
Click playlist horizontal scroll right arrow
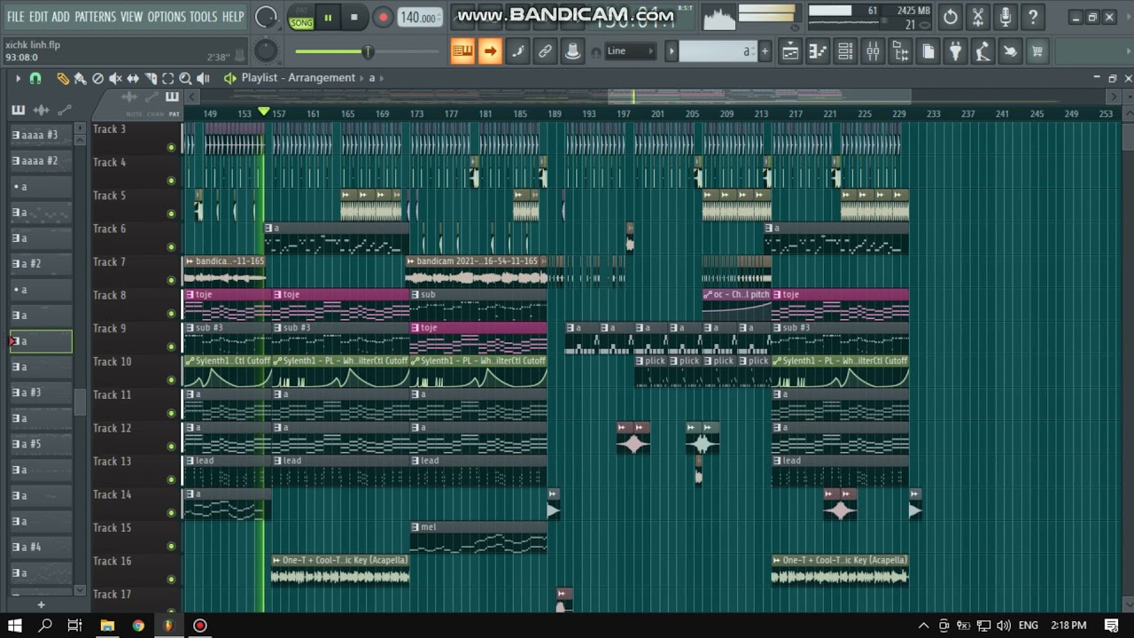pos(1114,97)
